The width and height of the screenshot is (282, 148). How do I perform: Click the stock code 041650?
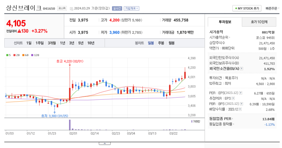(49, 9)
